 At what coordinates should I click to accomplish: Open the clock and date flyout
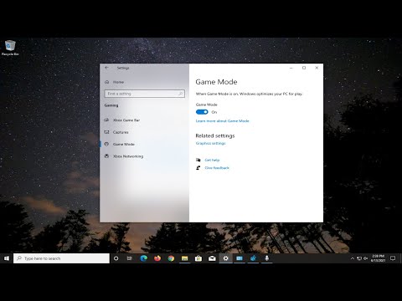coord(378,258)
